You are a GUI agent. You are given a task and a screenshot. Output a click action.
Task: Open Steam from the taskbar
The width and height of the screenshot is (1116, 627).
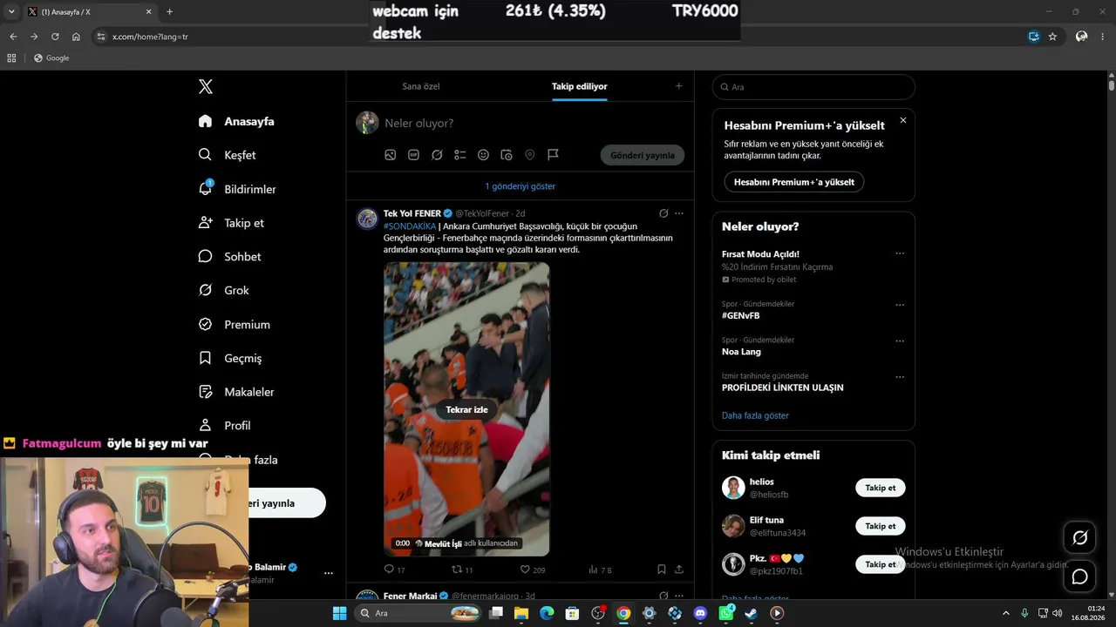(752, 613)
